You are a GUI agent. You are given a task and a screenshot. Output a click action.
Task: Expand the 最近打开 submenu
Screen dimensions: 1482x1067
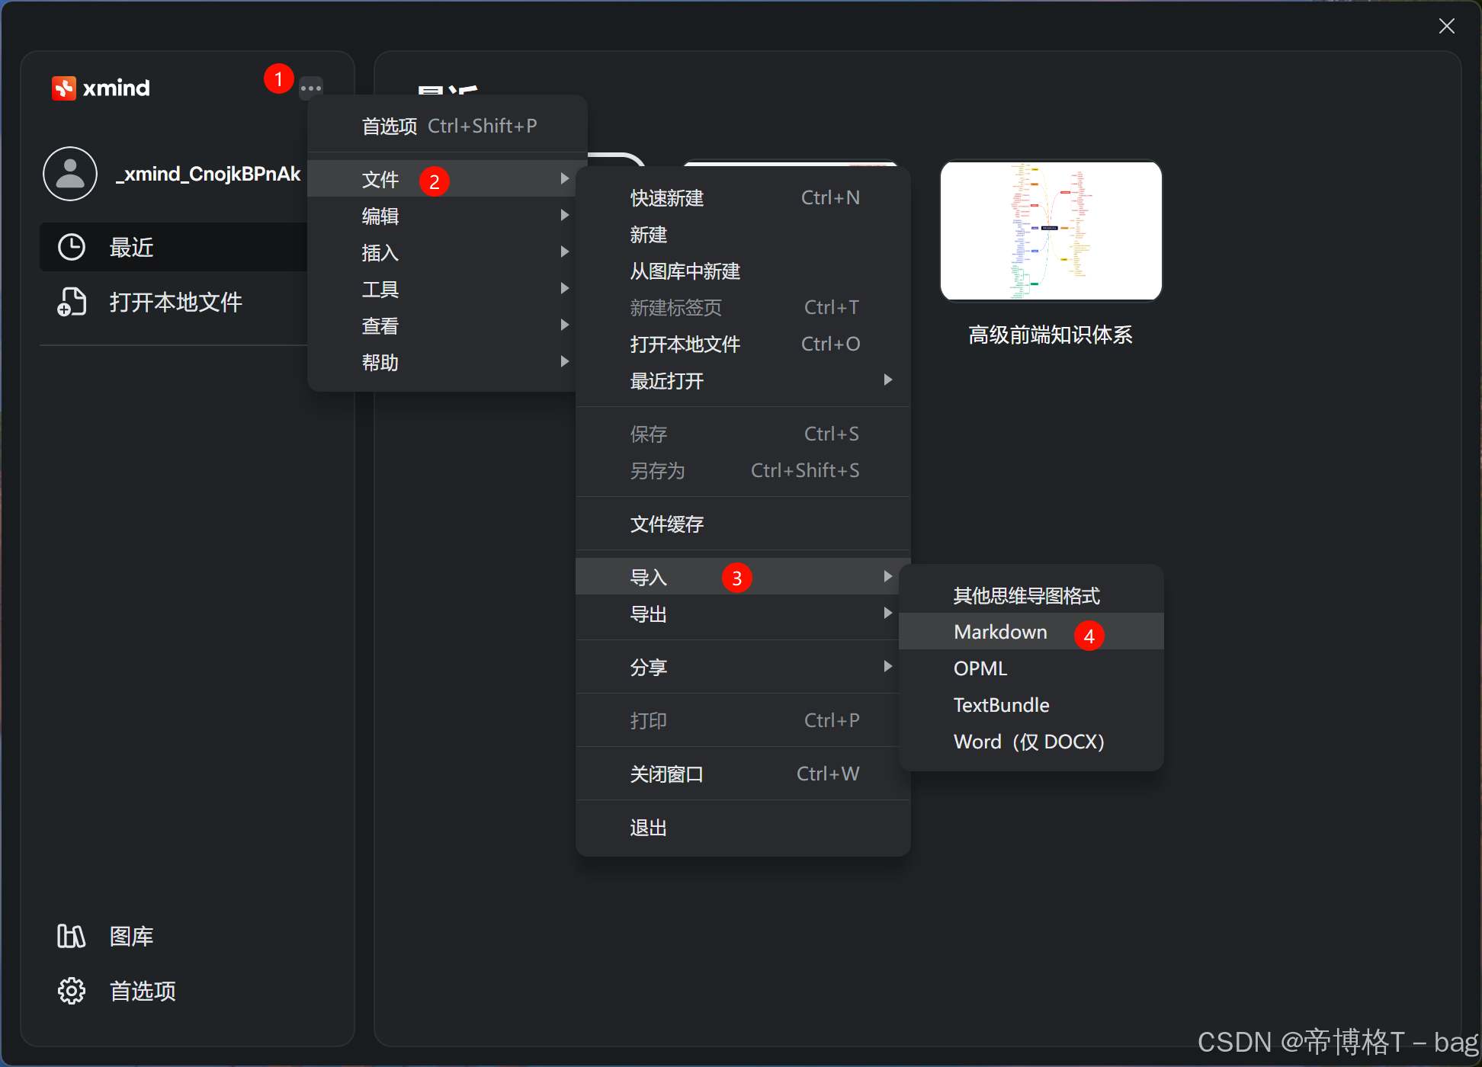click(x=667, y=381)
